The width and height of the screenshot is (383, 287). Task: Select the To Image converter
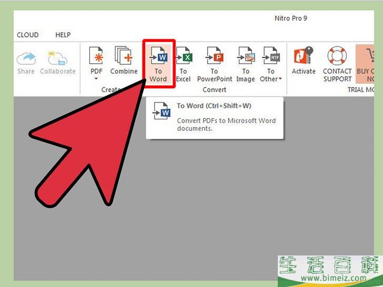[246, 65]
